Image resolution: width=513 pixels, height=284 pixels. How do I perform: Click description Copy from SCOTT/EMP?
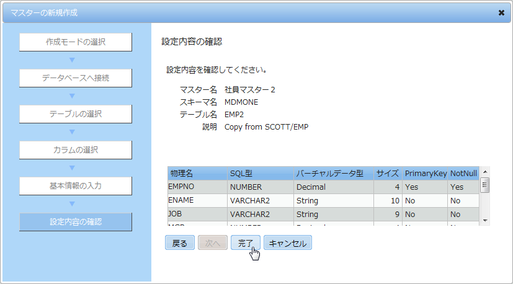267,127
